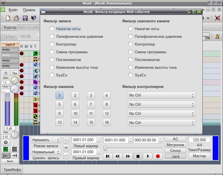Rewind to start with the transport button
This screenshot has width=223, height=175.
click(108, 156)
